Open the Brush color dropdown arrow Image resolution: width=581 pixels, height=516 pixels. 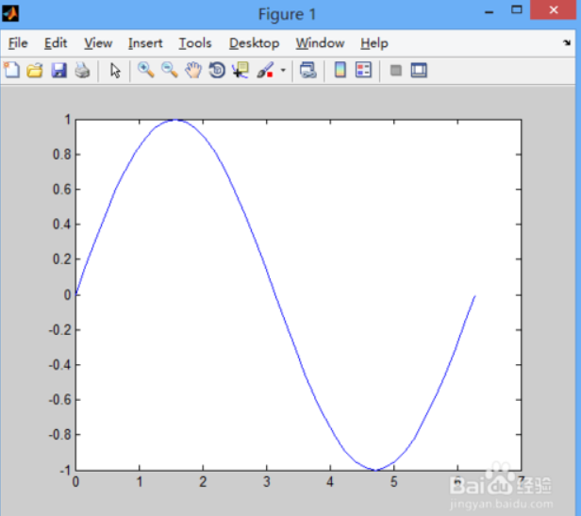pyautogui.click(x=283, y=70)
